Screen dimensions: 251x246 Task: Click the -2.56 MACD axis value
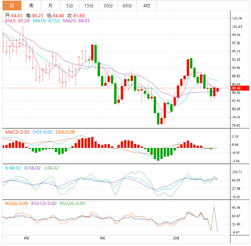pyautogui.click(x=236, y=161)
